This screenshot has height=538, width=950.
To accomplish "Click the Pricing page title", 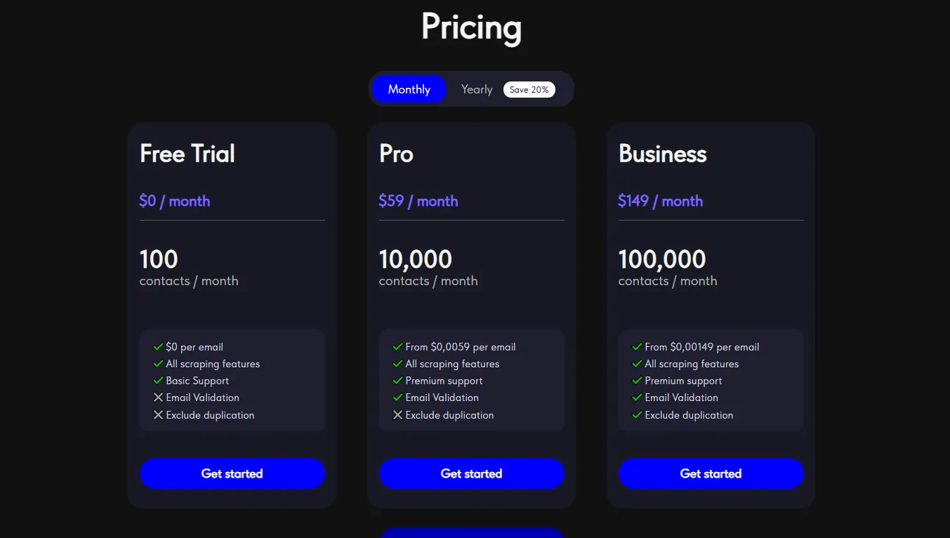I will (x=471, y=27).
